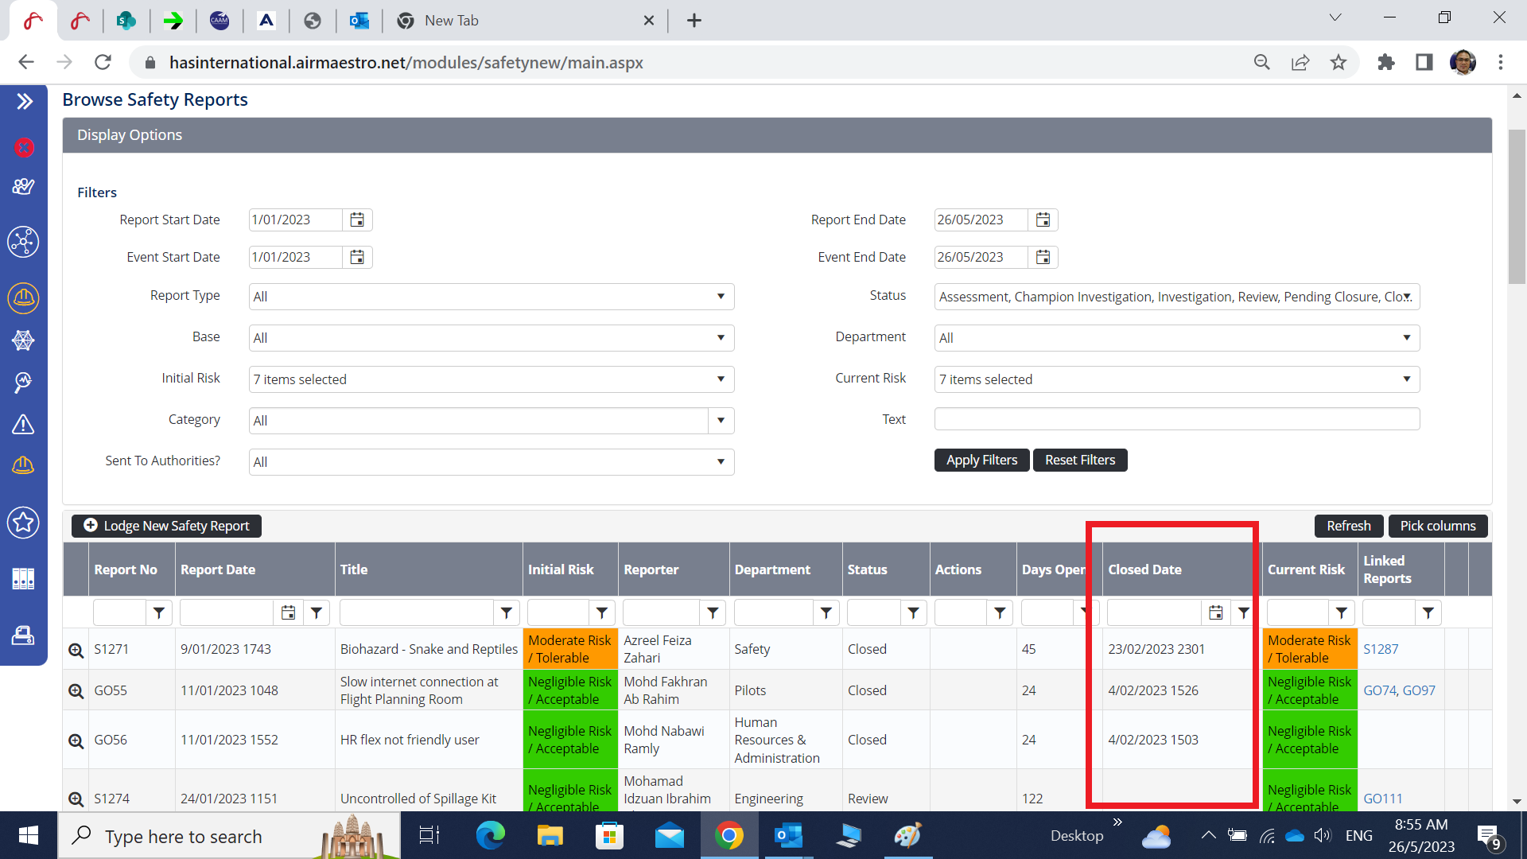
Task: Click filter funnel under Report No column
Action: click(x=159, y=612)
